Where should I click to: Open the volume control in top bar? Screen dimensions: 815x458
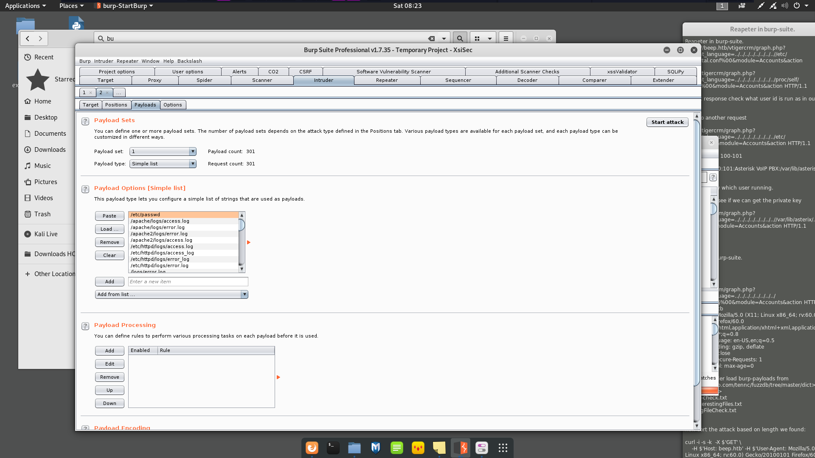pyautogui.click(x=784, y=6)
